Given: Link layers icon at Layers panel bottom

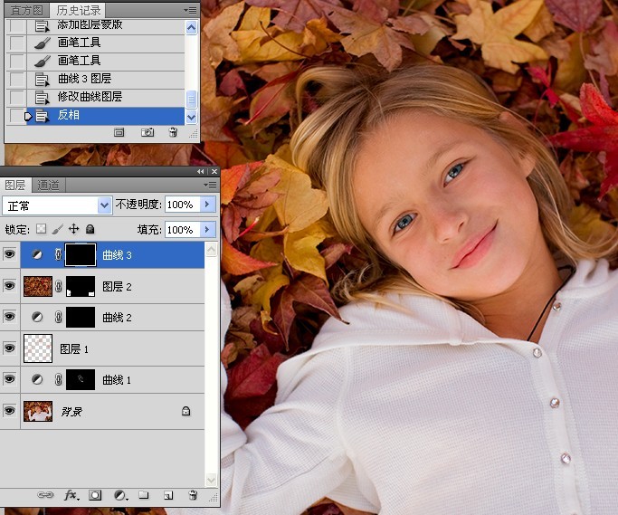Looking at the screenshot, I should 45,495.
